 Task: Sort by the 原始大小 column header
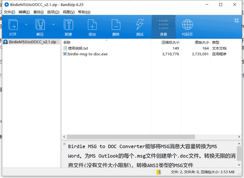pyautogui.click(x=202, y=42)
